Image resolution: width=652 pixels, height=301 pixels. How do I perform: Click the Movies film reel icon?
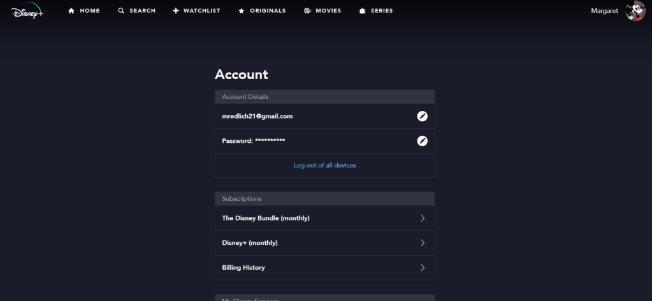307,11
